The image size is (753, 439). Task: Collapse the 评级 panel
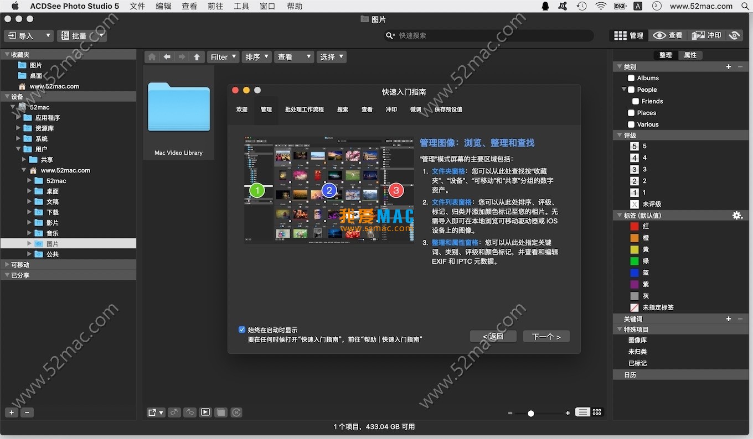coord(620,135)
